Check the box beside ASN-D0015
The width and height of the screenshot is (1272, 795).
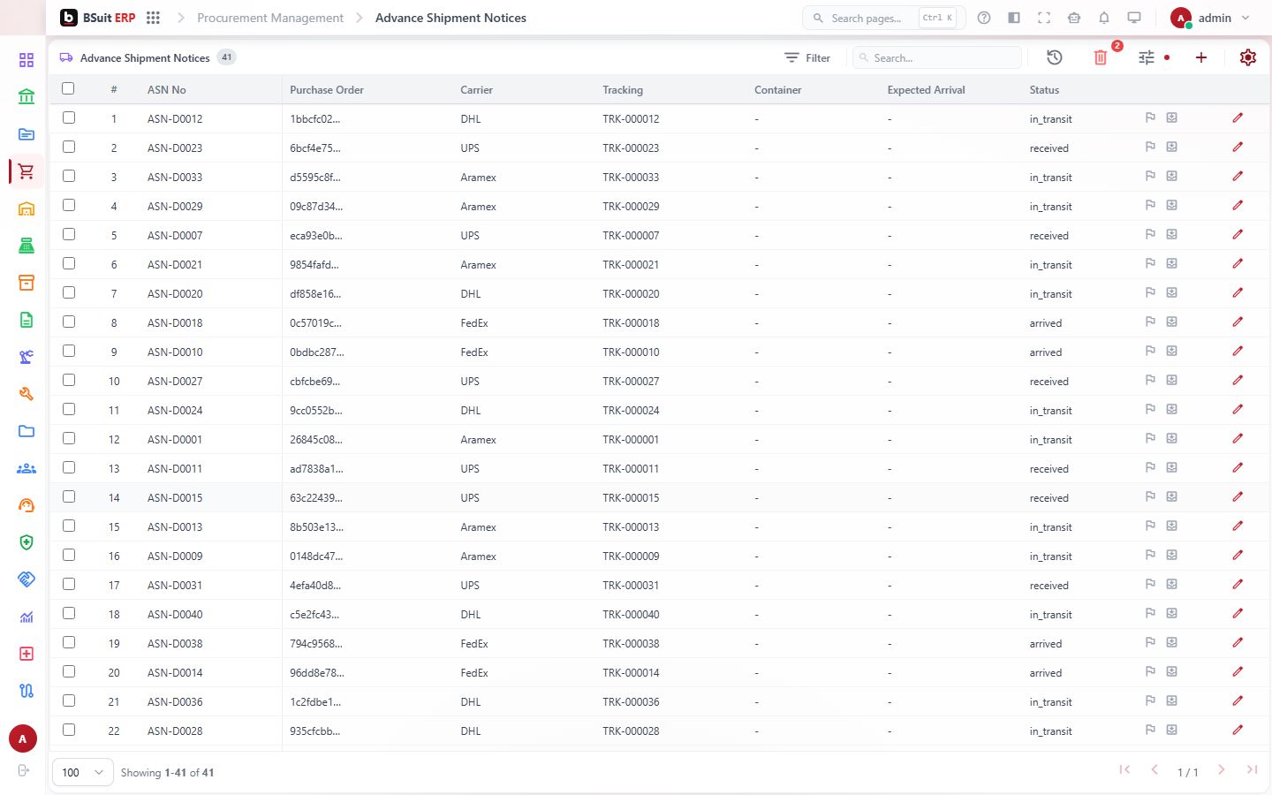[x=69, y=496]
